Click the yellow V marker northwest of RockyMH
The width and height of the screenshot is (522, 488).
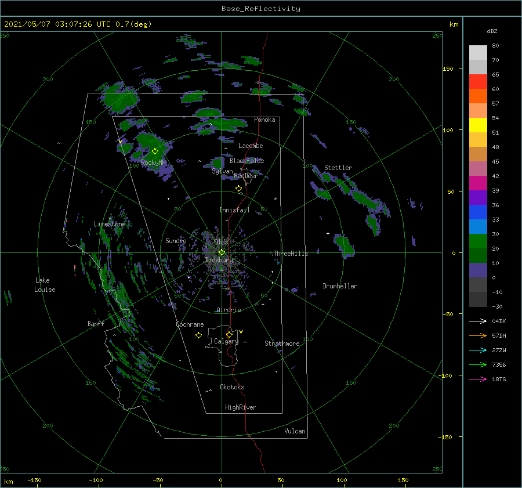point(120,142)
